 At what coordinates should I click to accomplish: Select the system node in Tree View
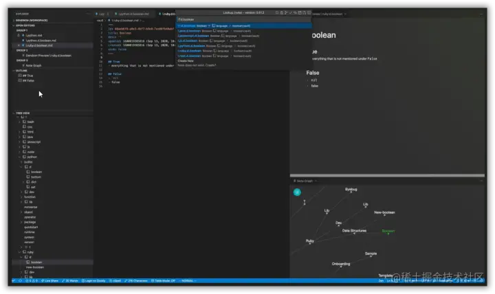(29, 237)
